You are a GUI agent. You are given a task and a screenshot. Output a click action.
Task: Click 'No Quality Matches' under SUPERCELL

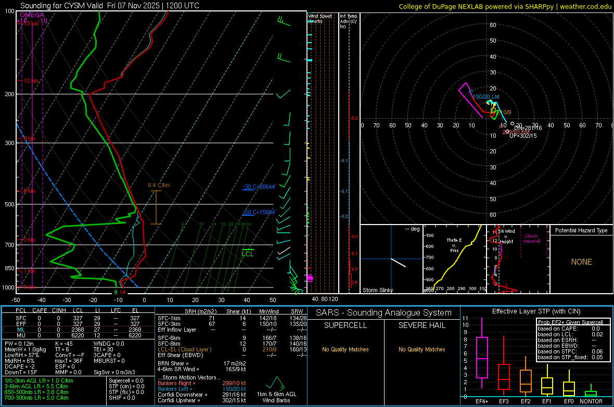click(x=346, y=349)
